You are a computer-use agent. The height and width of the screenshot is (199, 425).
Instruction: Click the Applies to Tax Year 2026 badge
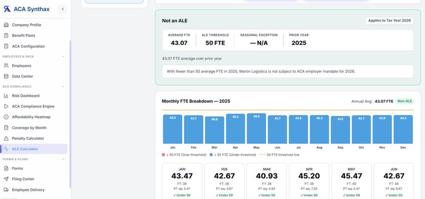click(389, 20)
